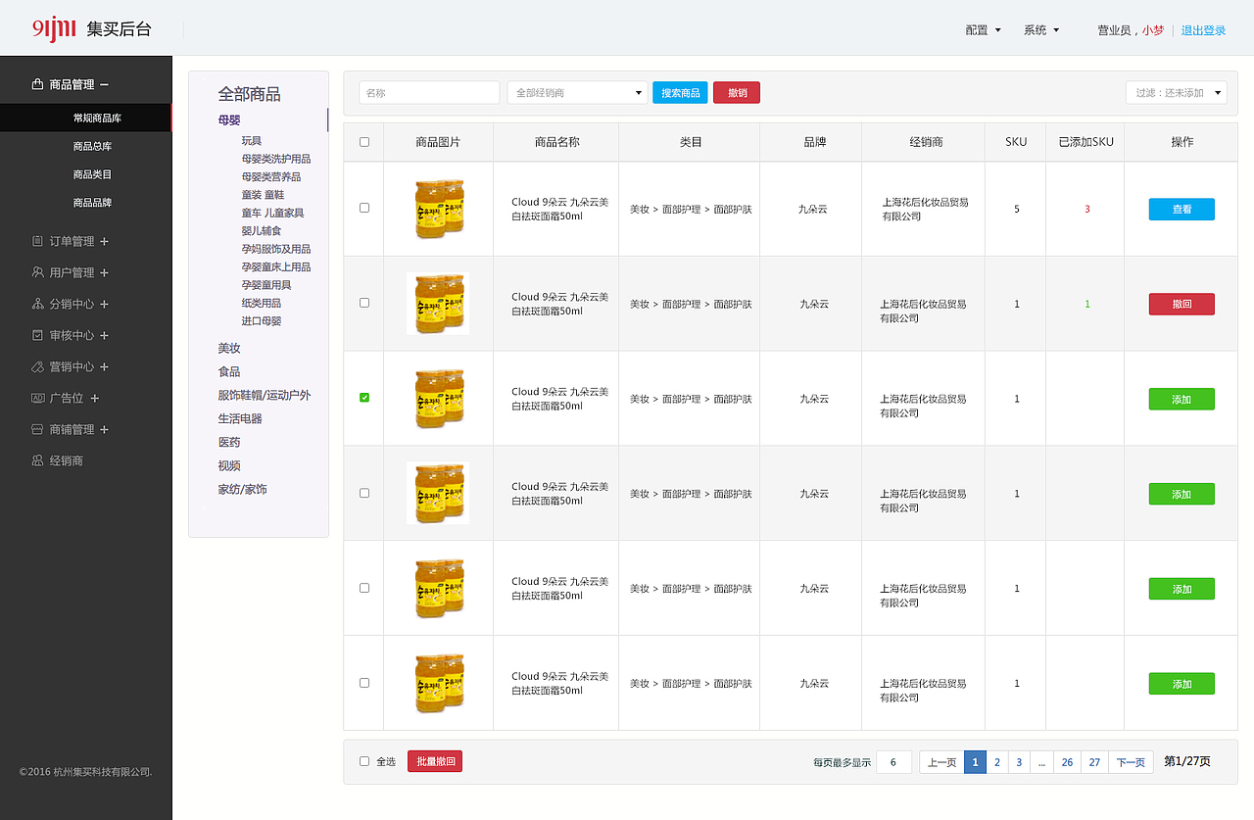Expand the 营销中心 sidebar section
The image size is (1254, 820).
105,366
